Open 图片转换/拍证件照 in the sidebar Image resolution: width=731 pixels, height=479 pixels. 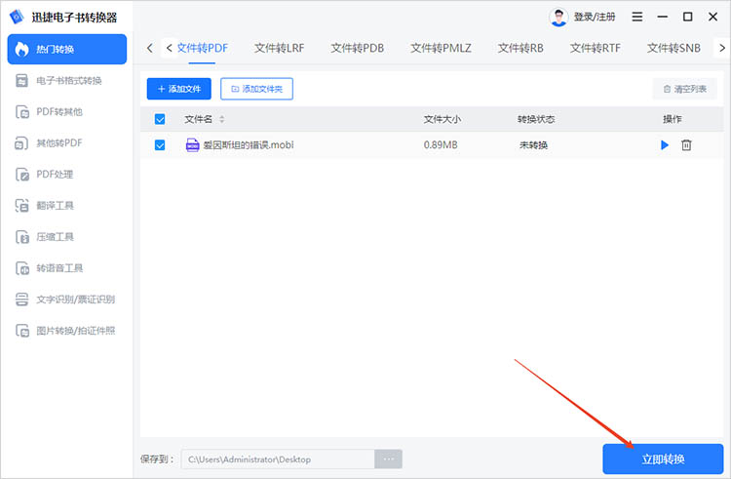[x=65, y=331]
